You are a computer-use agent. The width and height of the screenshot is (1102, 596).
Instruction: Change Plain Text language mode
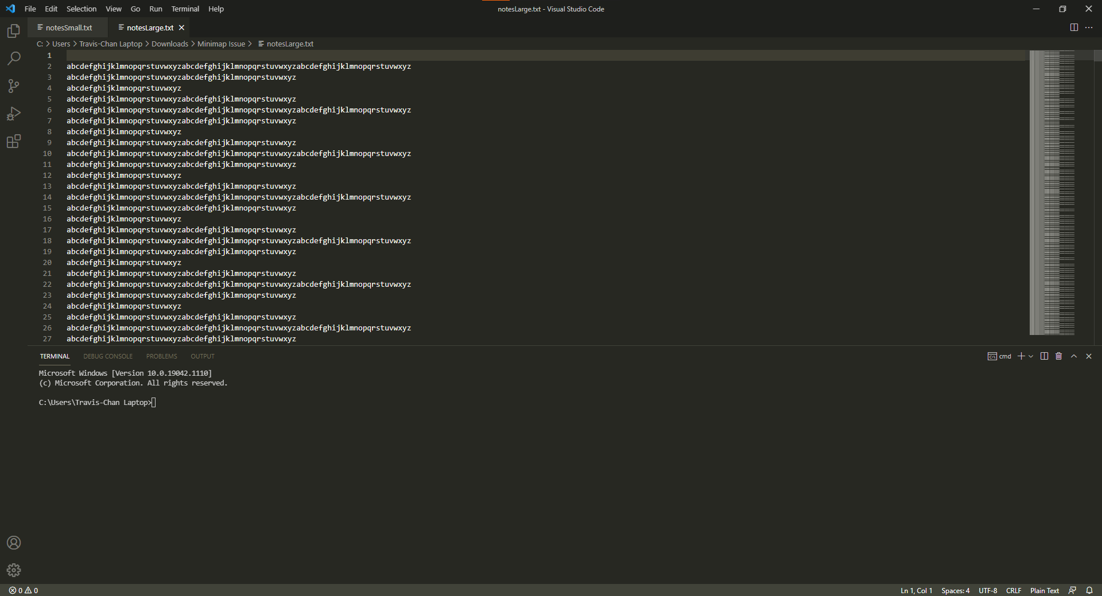1044,590
